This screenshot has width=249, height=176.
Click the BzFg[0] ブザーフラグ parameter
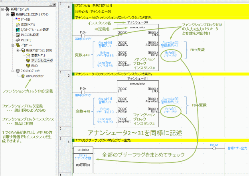(x=170, y=54)
